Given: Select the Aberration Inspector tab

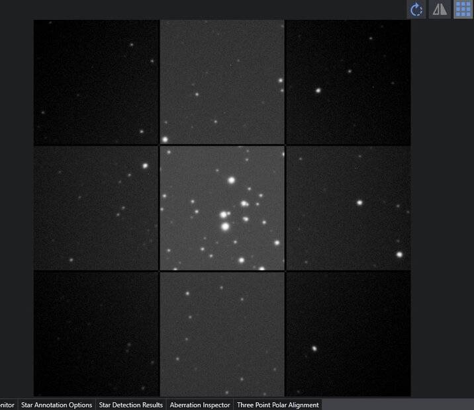Looking at the screenshot, I should tap(200, 405).
